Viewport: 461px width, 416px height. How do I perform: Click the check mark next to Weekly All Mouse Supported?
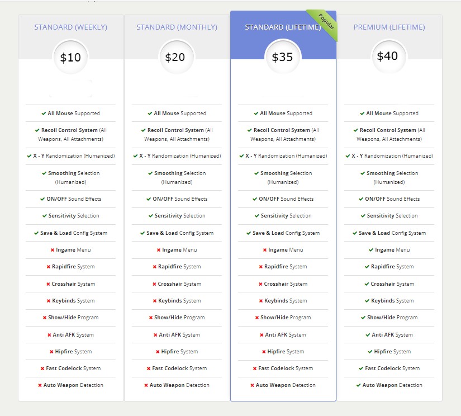point(44,114)
